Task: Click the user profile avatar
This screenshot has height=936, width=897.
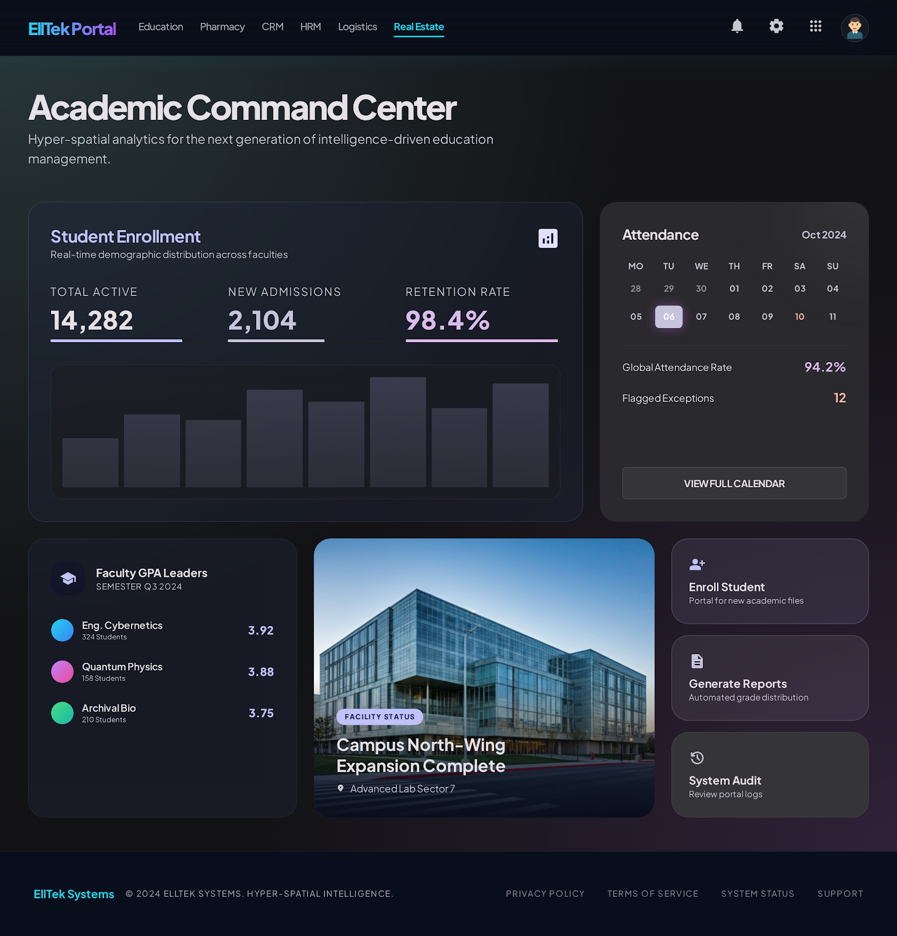Action: pos(854,27)
